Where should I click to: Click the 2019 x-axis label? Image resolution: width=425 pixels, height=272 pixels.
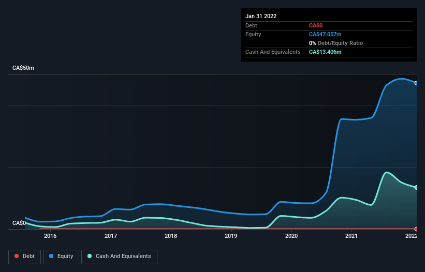click(231, 236)
